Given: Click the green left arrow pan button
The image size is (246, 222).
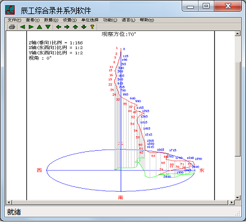Looking at the screenshot, I should pos(59,27).
